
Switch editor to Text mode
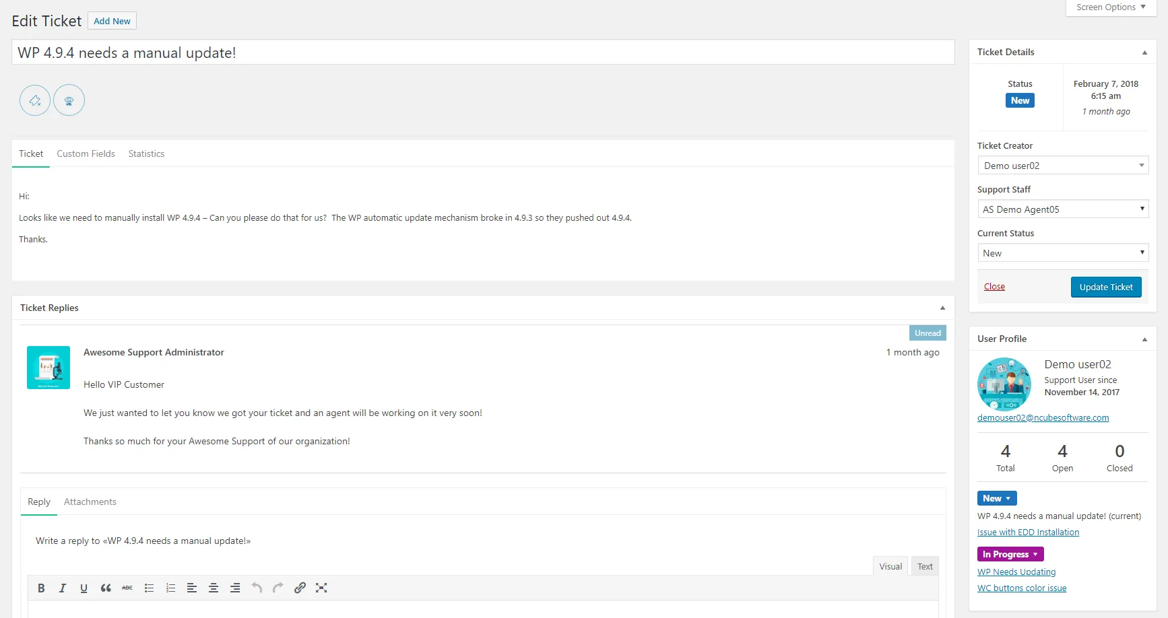tap(925, 566)
